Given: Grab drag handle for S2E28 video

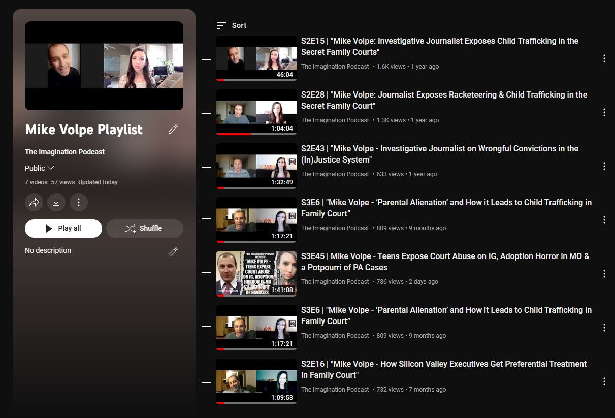Looking at the screenshot, I should (x=207, y=112).
